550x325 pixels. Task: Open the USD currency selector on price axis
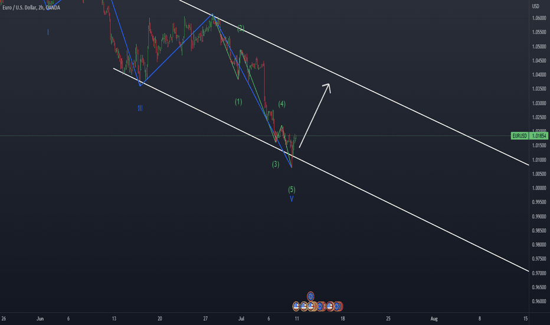[536, 6]
